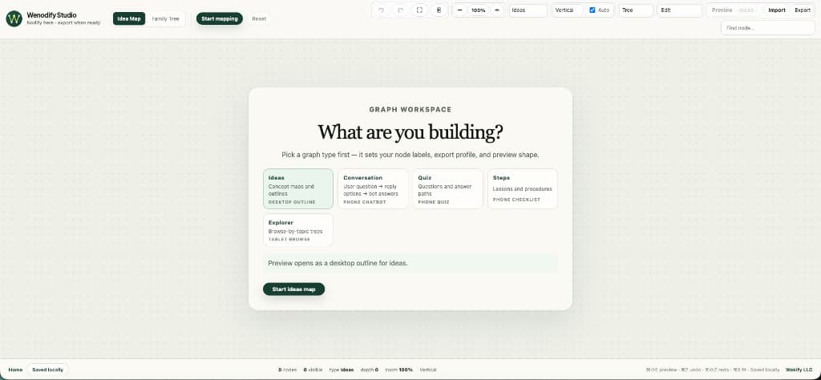Click the "zoom 100%" status entry

click(x=399, y=370)
